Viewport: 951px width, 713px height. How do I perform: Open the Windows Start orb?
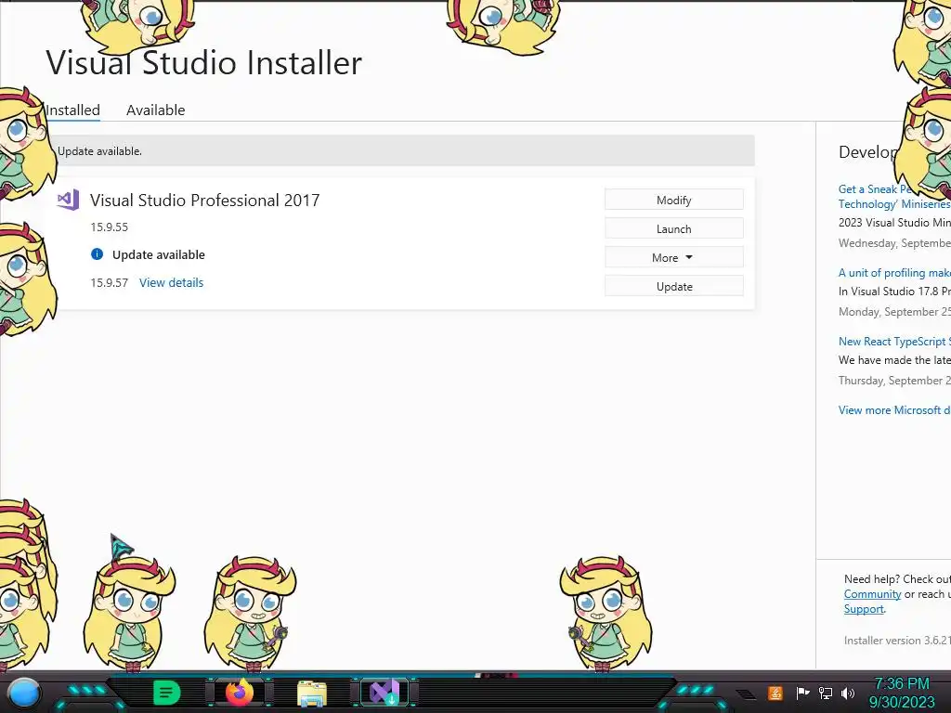click(x=25, y=693)
